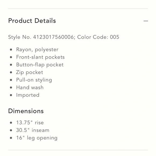Click the Hand wash care item

point(30,87)
